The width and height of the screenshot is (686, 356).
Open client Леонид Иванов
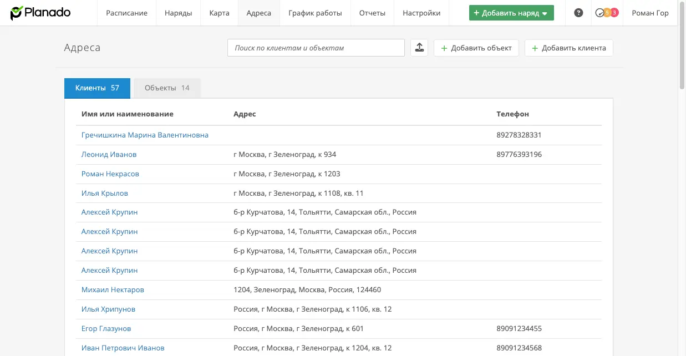[109, 154]
